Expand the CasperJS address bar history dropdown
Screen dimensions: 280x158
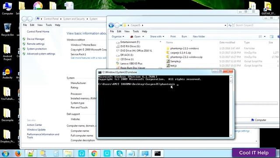click(225, 25)
